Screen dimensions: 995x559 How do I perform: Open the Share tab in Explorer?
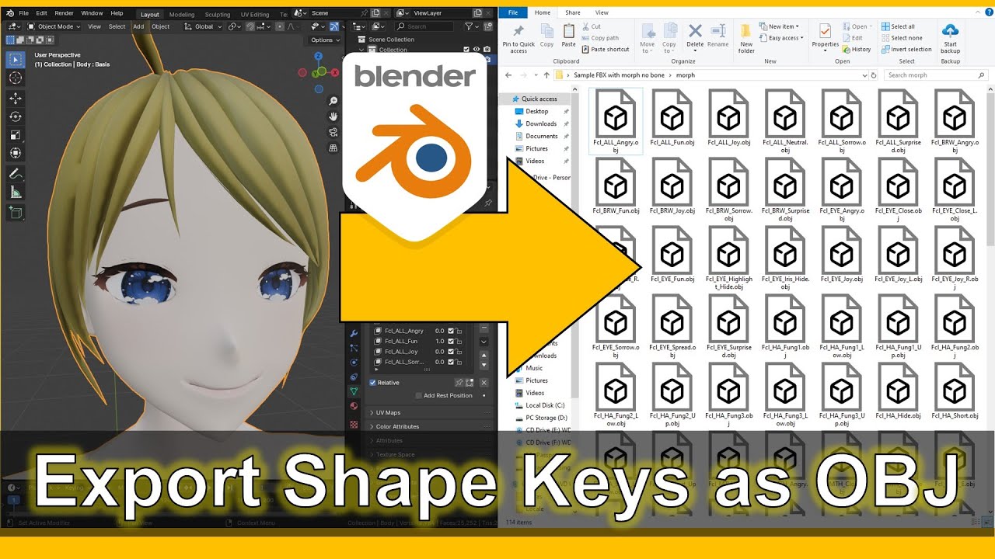pos(573,12)
